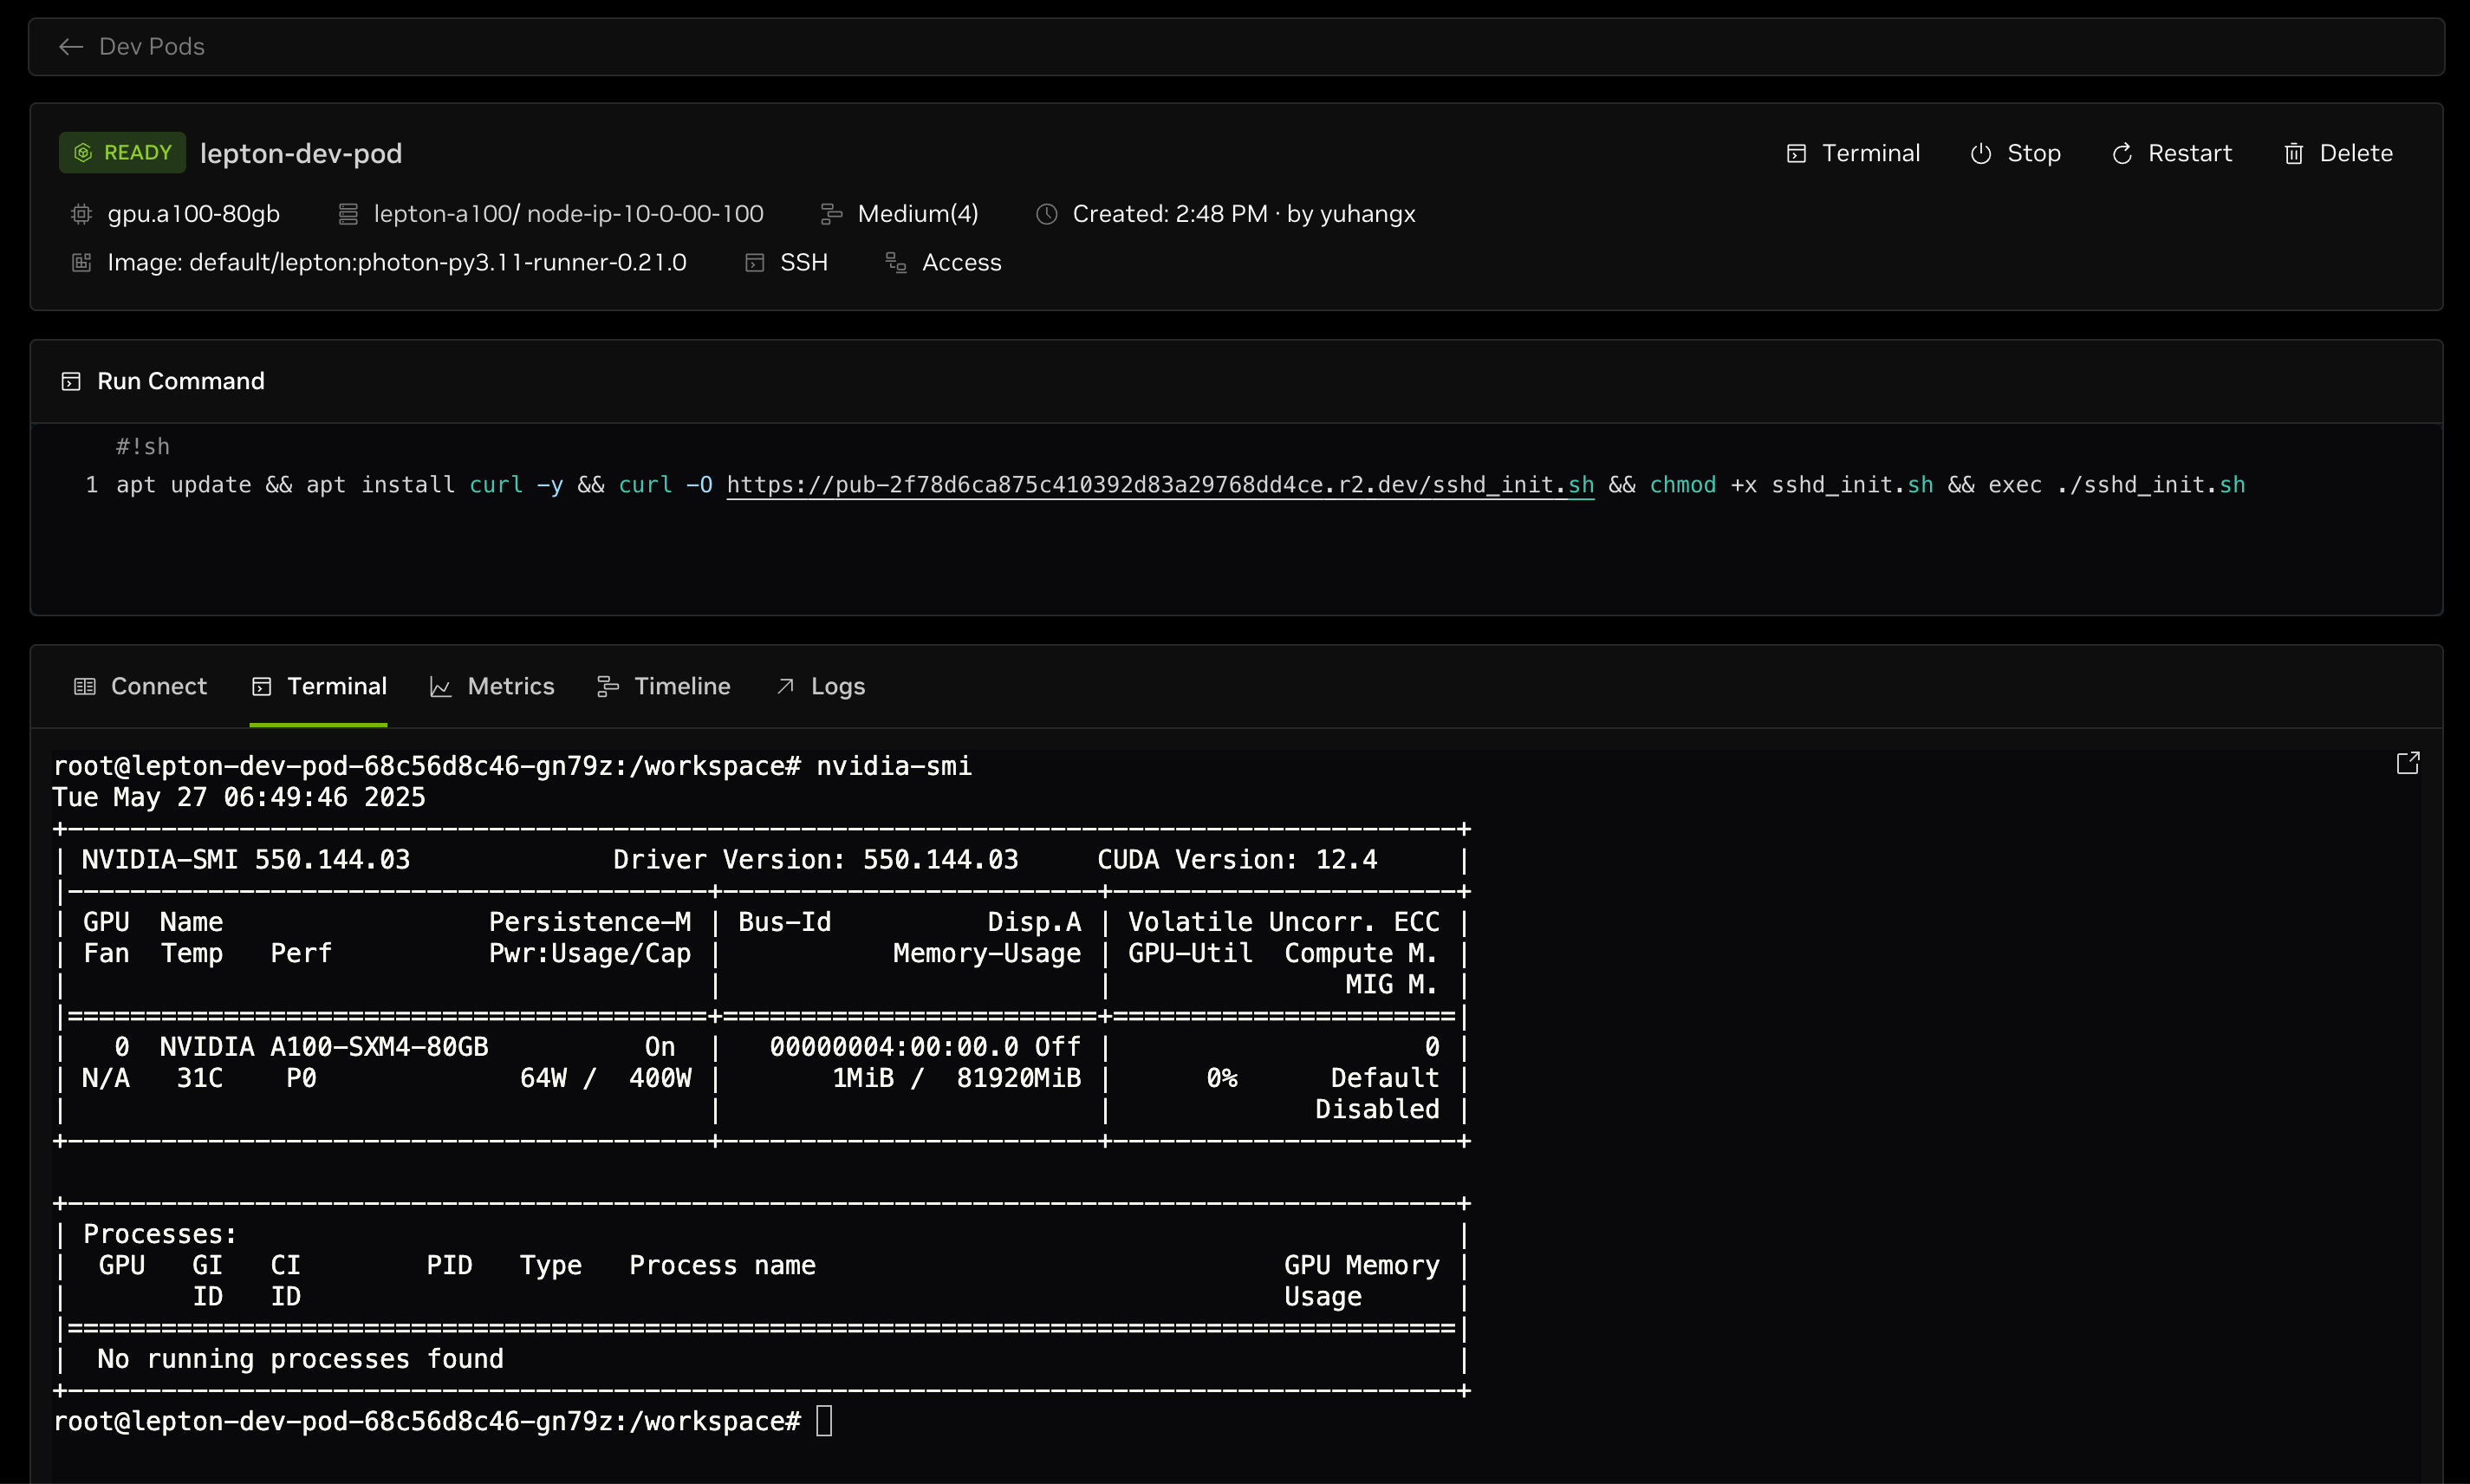This screenshot has height=1484, width=2470.
Task: Open the Logs tab
Action: pos(821,686)
